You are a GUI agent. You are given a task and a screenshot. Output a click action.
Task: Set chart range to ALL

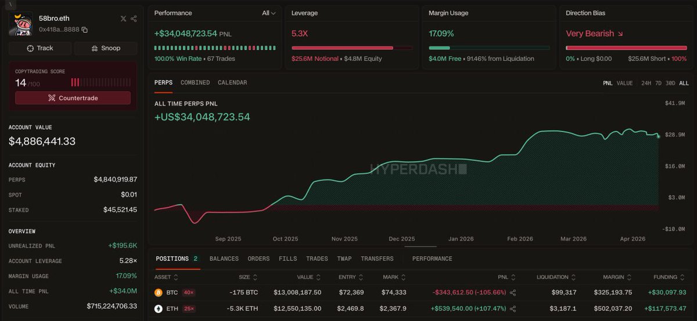pyautogui.click(x=684, y=83)
